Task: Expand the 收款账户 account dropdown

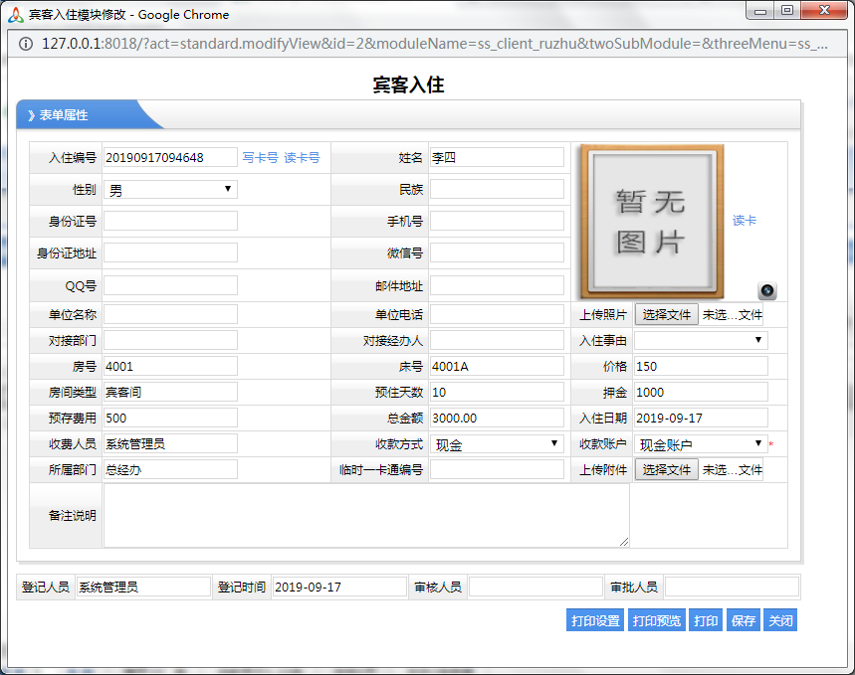Action: (701, 444)
